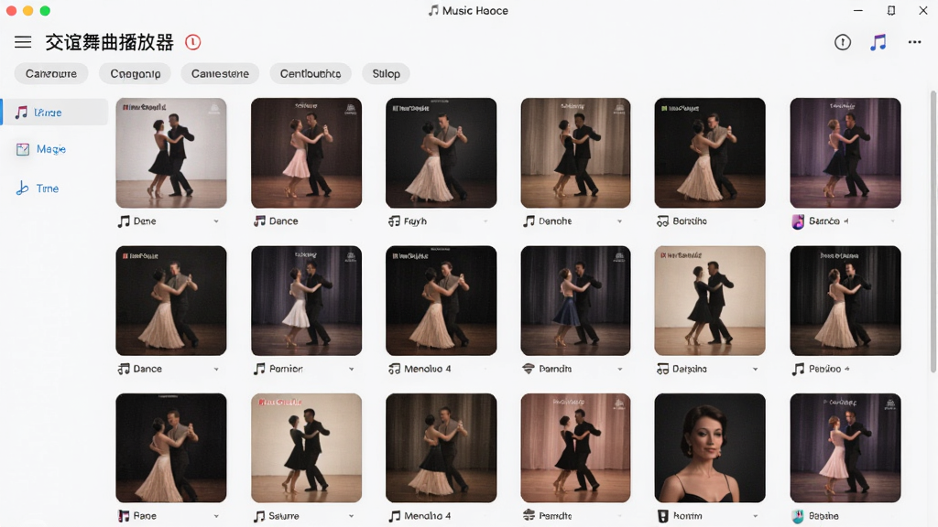This screenshot has width=938, height=527.
Task: Open the dropdown arrow beside Pomior
Action: [x=351, y=370]
